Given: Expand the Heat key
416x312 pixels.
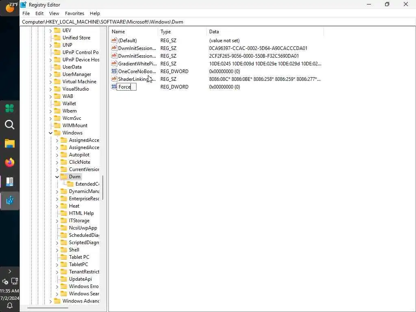Looking at the screenshot, I should point(57,206).
